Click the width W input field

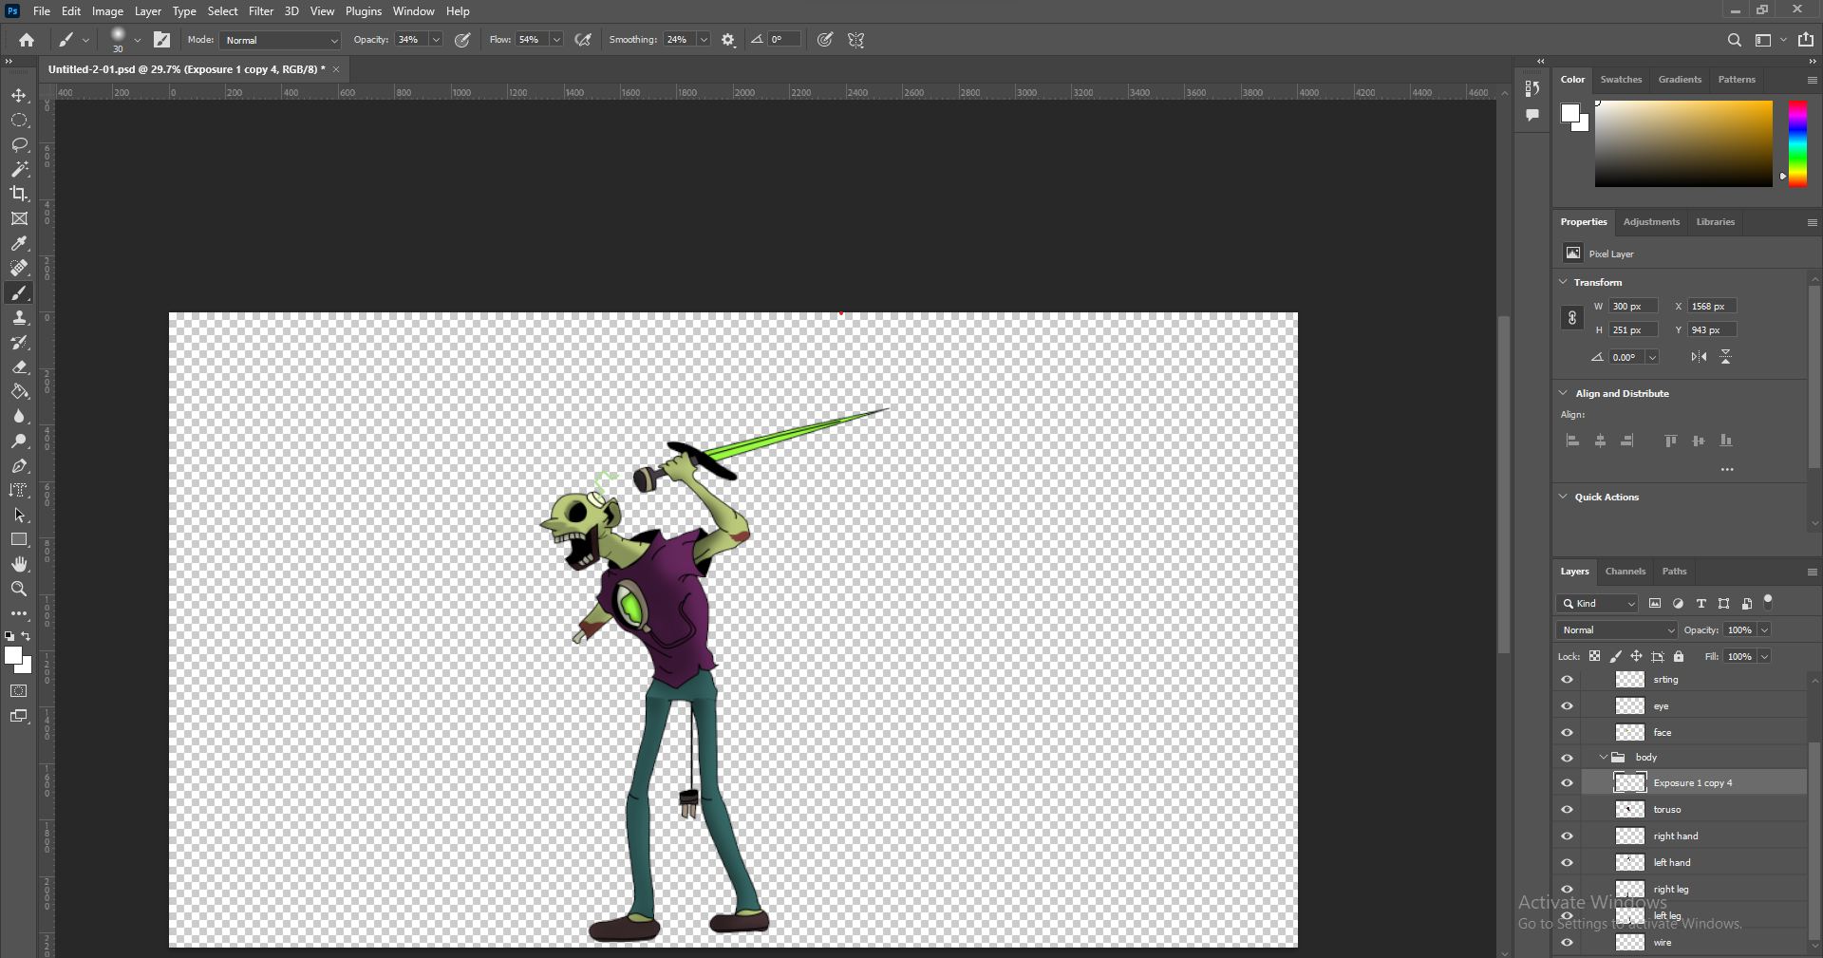click(x=1633, y=307)
